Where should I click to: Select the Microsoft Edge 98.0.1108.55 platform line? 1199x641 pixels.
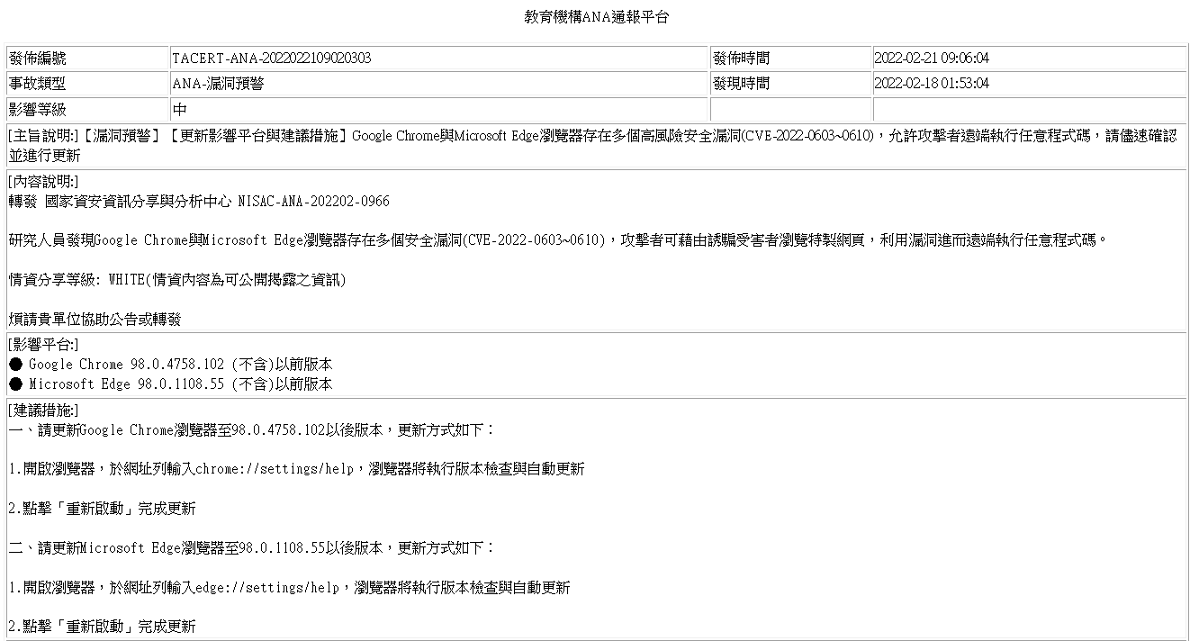pyautogui.click(x=170, y=384)
